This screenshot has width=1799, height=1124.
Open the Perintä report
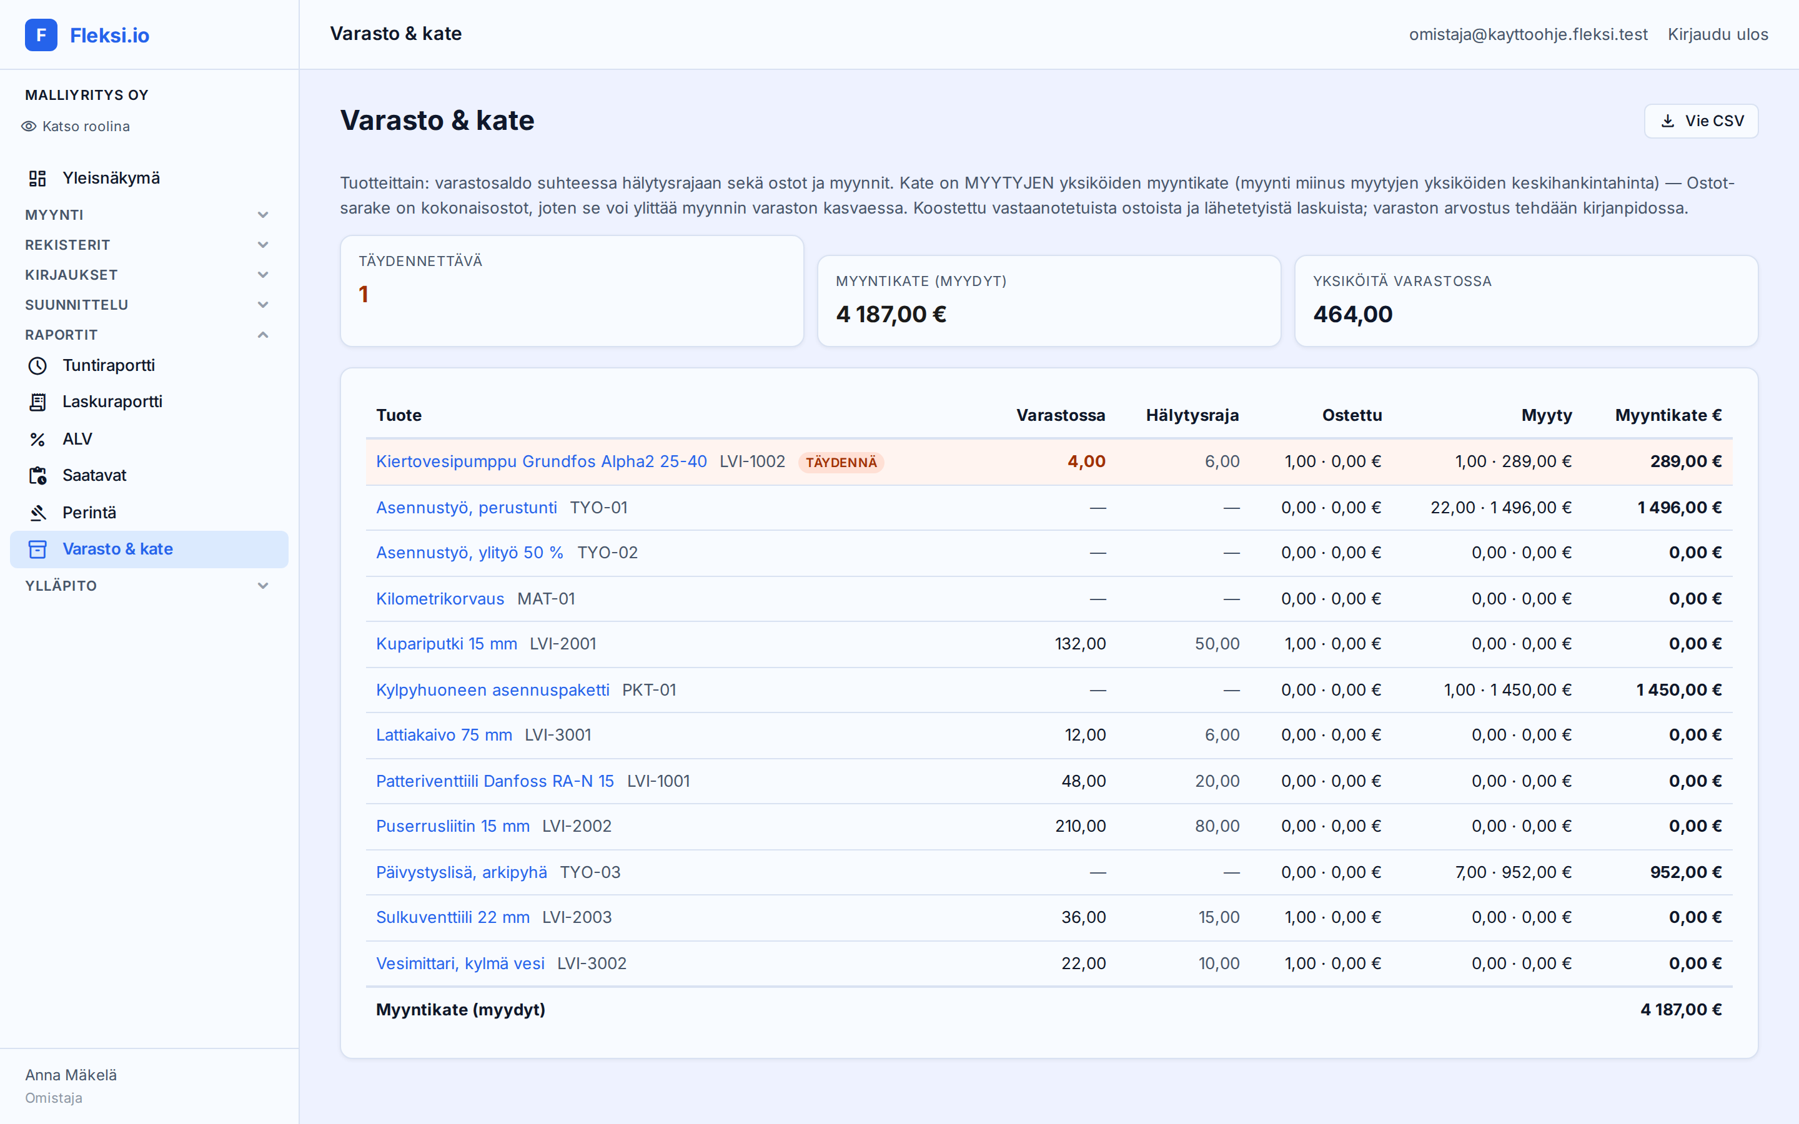[149, 513]
